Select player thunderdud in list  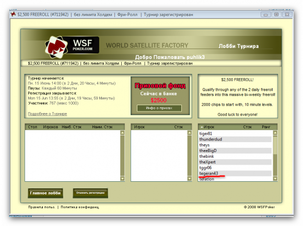coord(236,140)
